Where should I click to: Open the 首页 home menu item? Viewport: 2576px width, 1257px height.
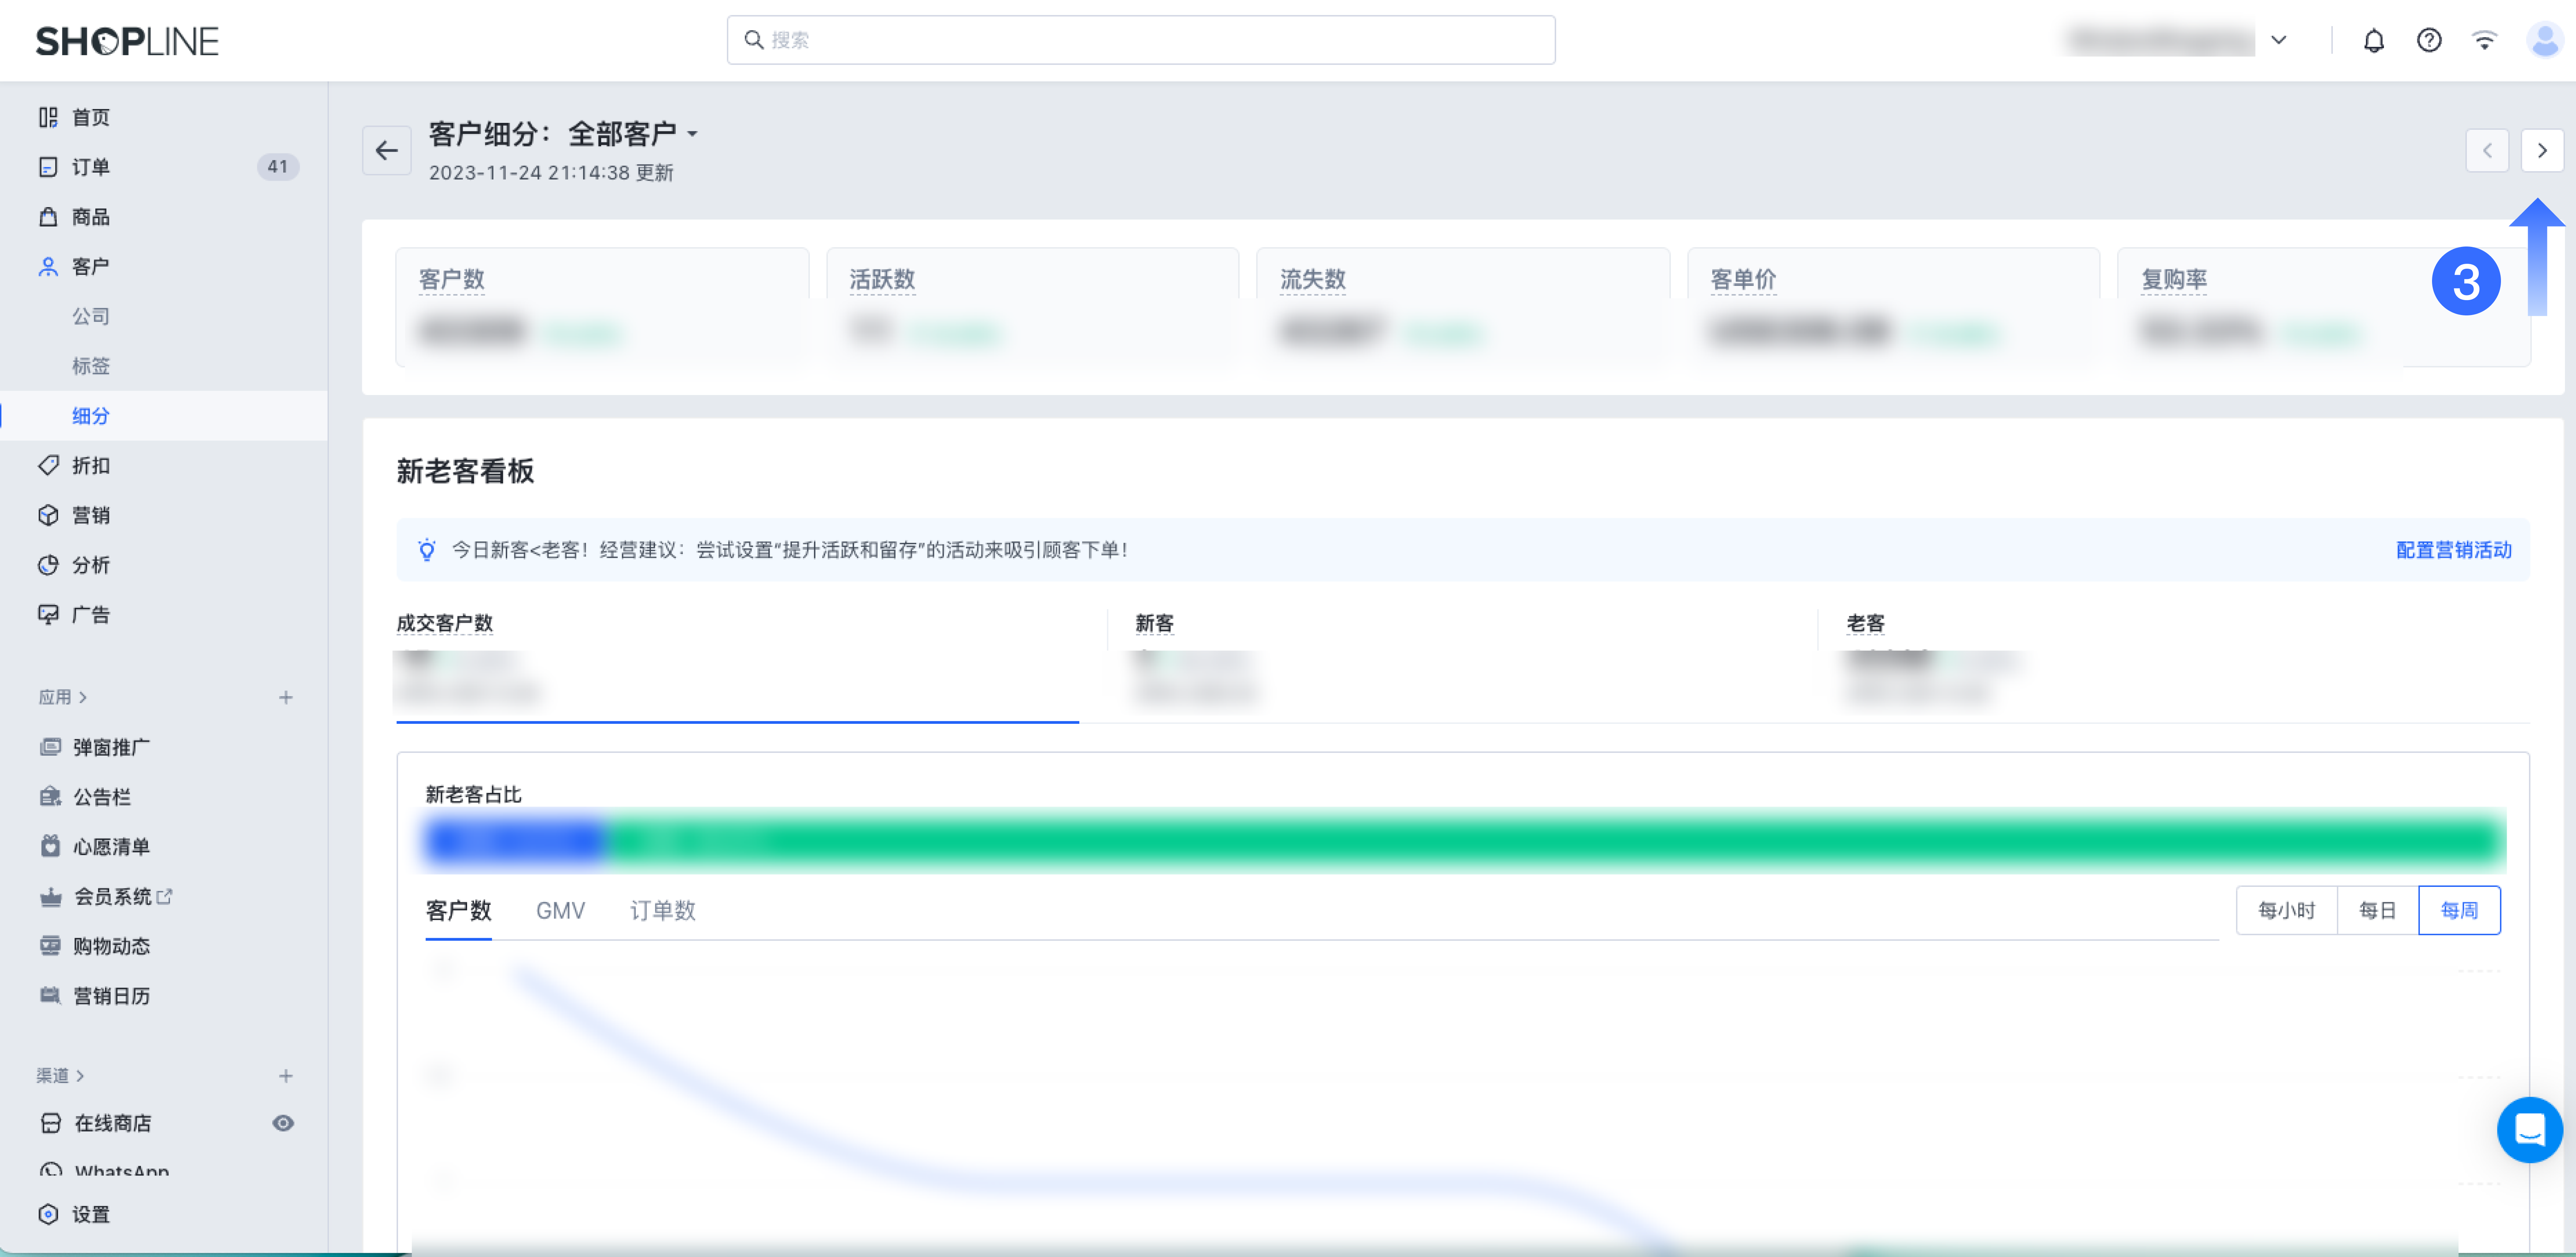click(90, 117)
